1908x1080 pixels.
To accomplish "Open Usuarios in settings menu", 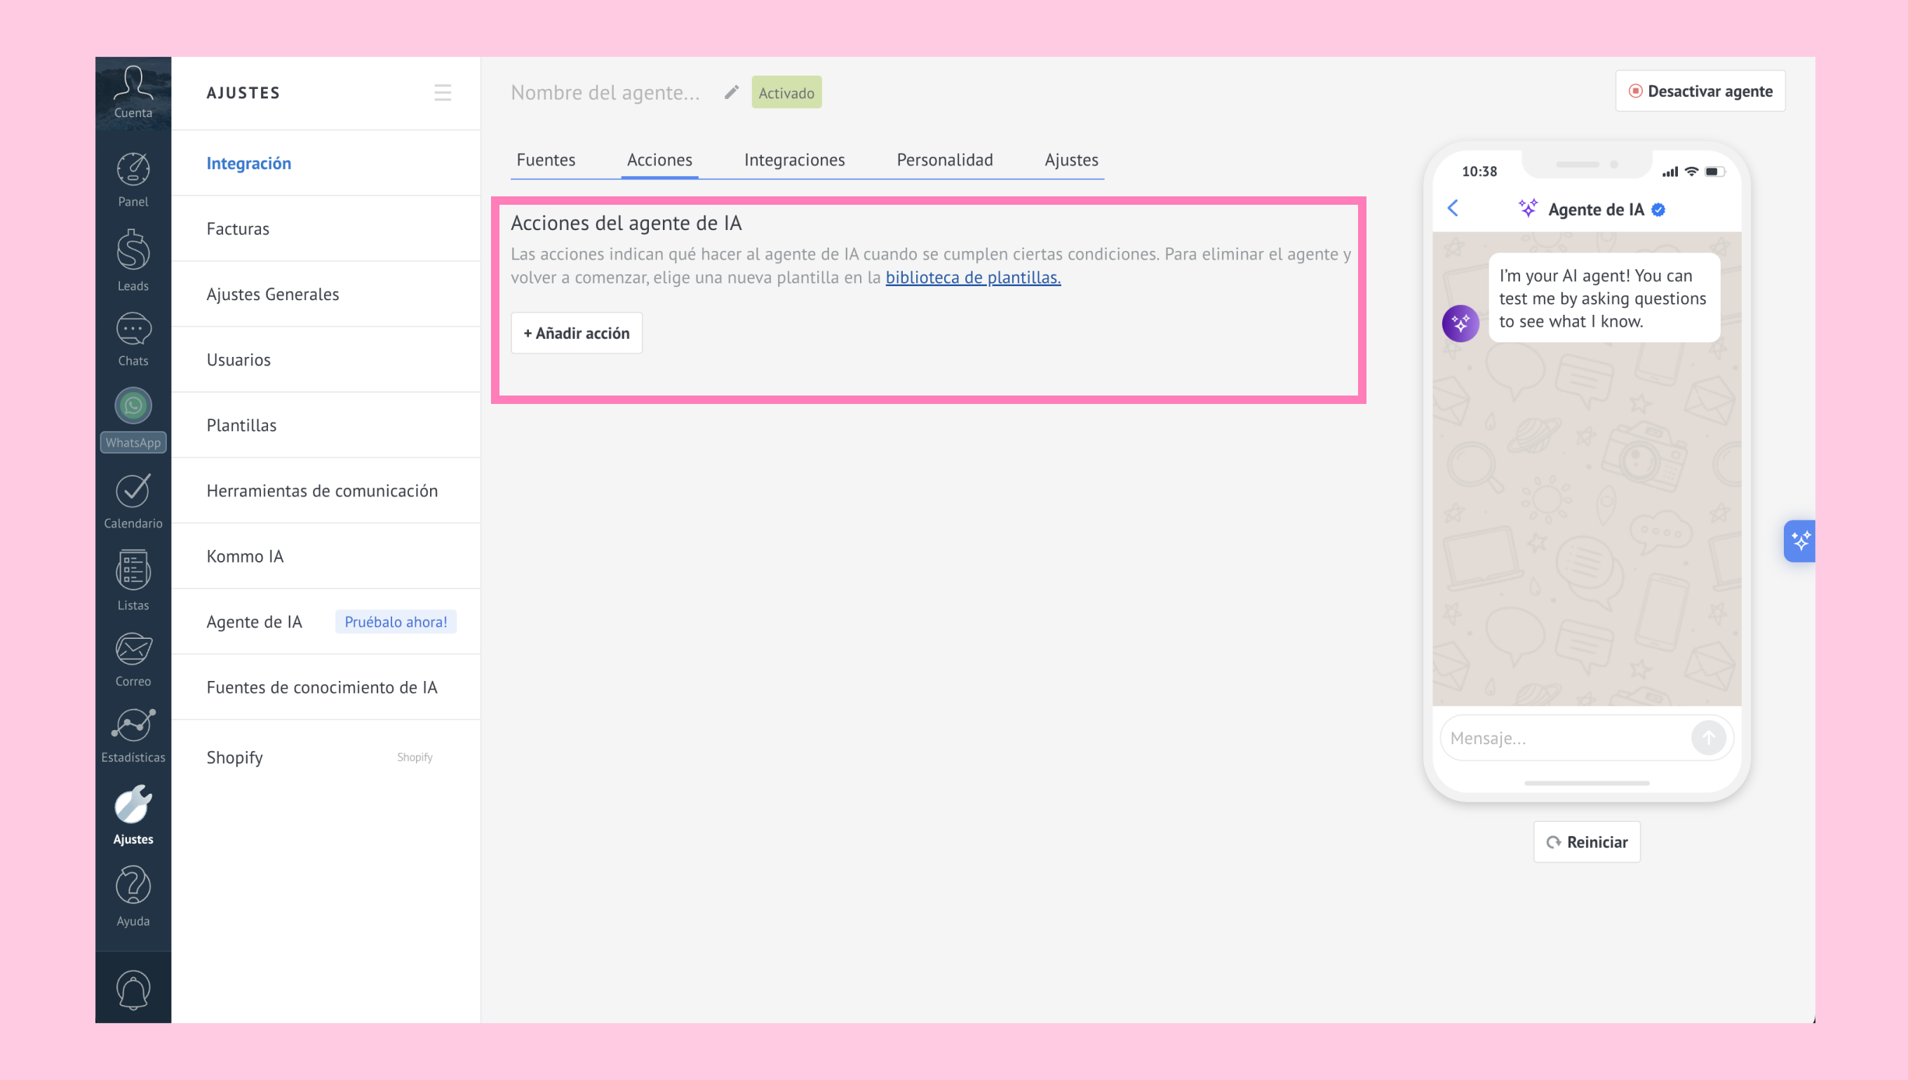I will click(x=325, y=360).
